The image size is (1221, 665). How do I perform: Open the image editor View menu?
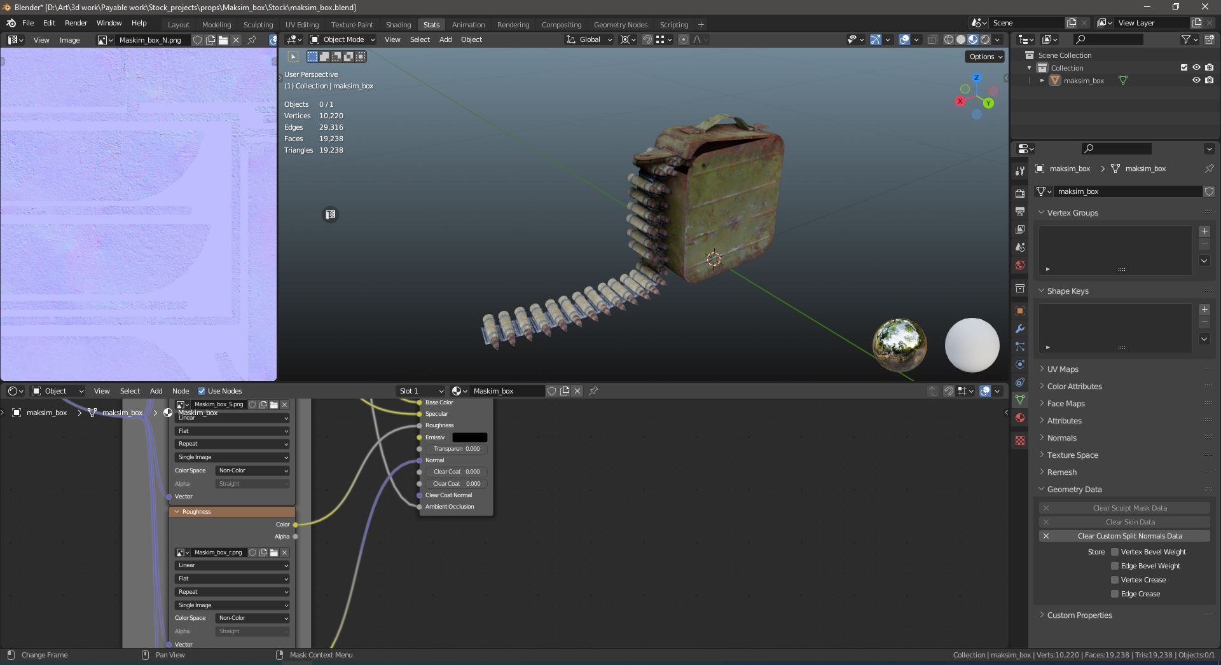pyautogui.click(x=41, y=40)
